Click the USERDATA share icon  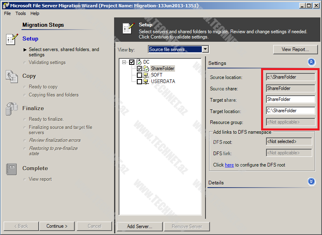click(146, 81)
